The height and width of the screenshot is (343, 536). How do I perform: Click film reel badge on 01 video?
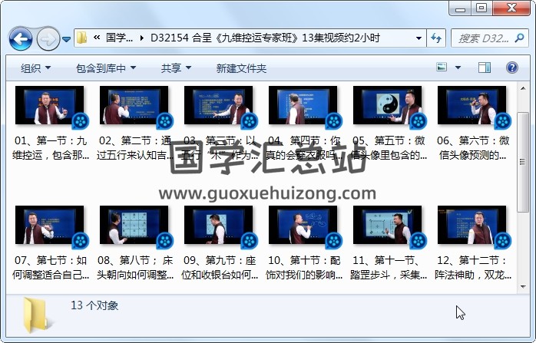tap(81, 121)
